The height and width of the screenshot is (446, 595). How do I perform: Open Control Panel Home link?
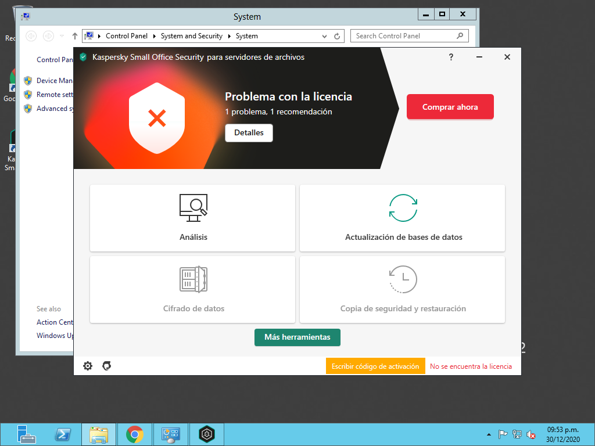[55, 60]
